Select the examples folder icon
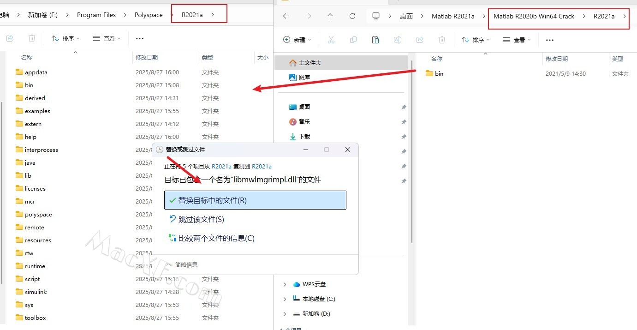 click(x=19, y=111)
